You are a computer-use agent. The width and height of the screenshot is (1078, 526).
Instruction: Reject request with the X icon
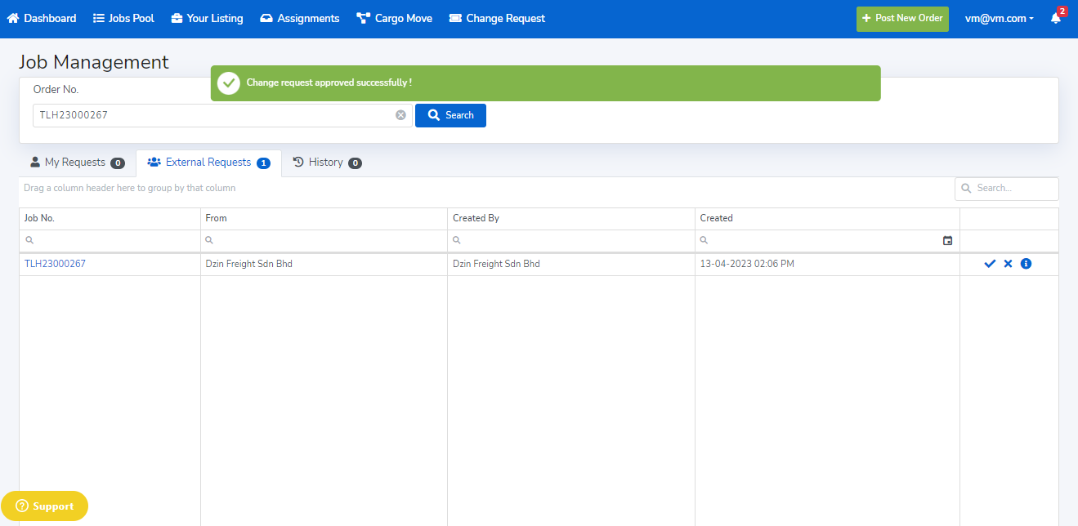tap(1008, 264)
